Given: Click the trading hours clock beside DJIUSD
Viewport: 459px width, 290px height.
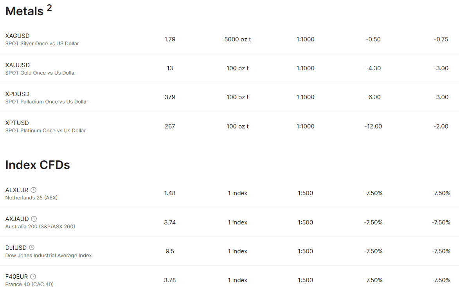Looking at the screenshot, I should pos(32,248).
